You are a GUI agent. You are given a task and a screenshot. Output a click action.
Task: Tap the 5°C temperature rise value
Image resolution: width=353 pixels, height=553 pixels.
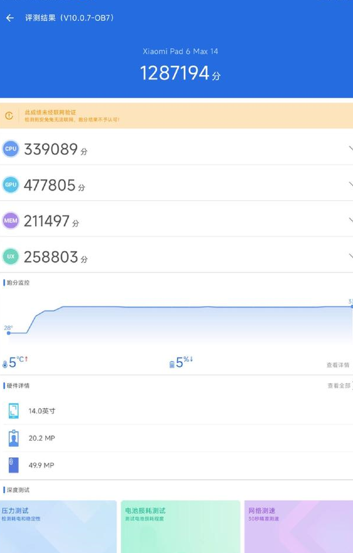(18, 362)
